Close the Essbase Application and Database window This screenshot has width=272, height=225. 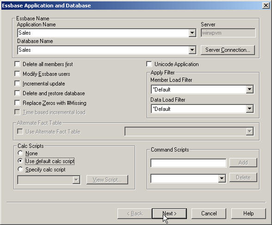pyautogui.click(x=266, y=6)
